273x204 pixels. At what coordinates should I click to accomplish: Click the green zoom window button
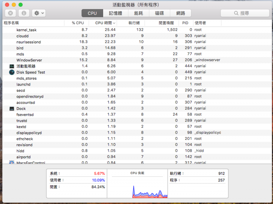point(20,5)
